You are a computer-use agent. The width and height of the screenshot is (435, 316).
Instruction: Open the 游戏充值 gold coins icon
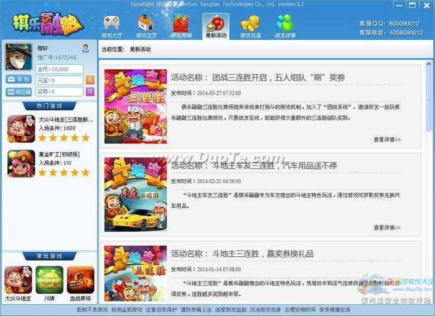tap(250, 26)
